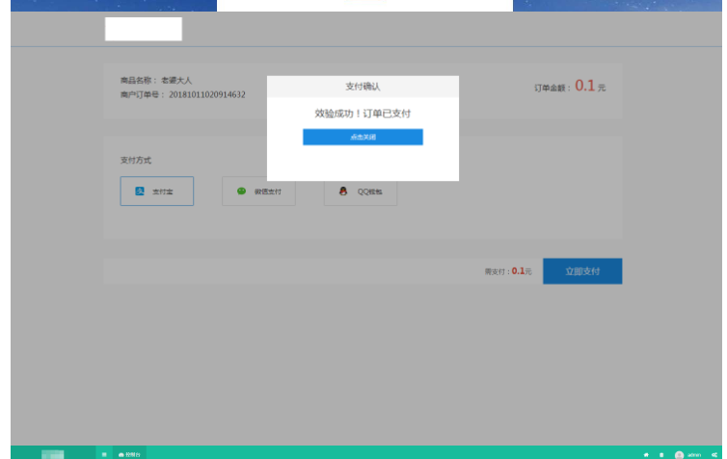This screenshot has width=727, height=459.
Task: Switch to the 控制台 tab
Action: 129,453
